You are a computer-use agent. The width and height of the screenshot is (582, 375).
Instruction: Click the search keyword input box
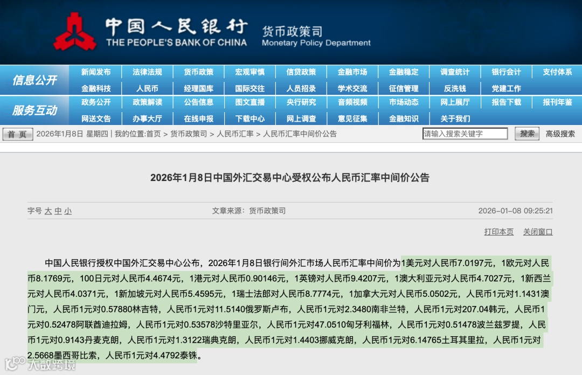pos(465,133)
